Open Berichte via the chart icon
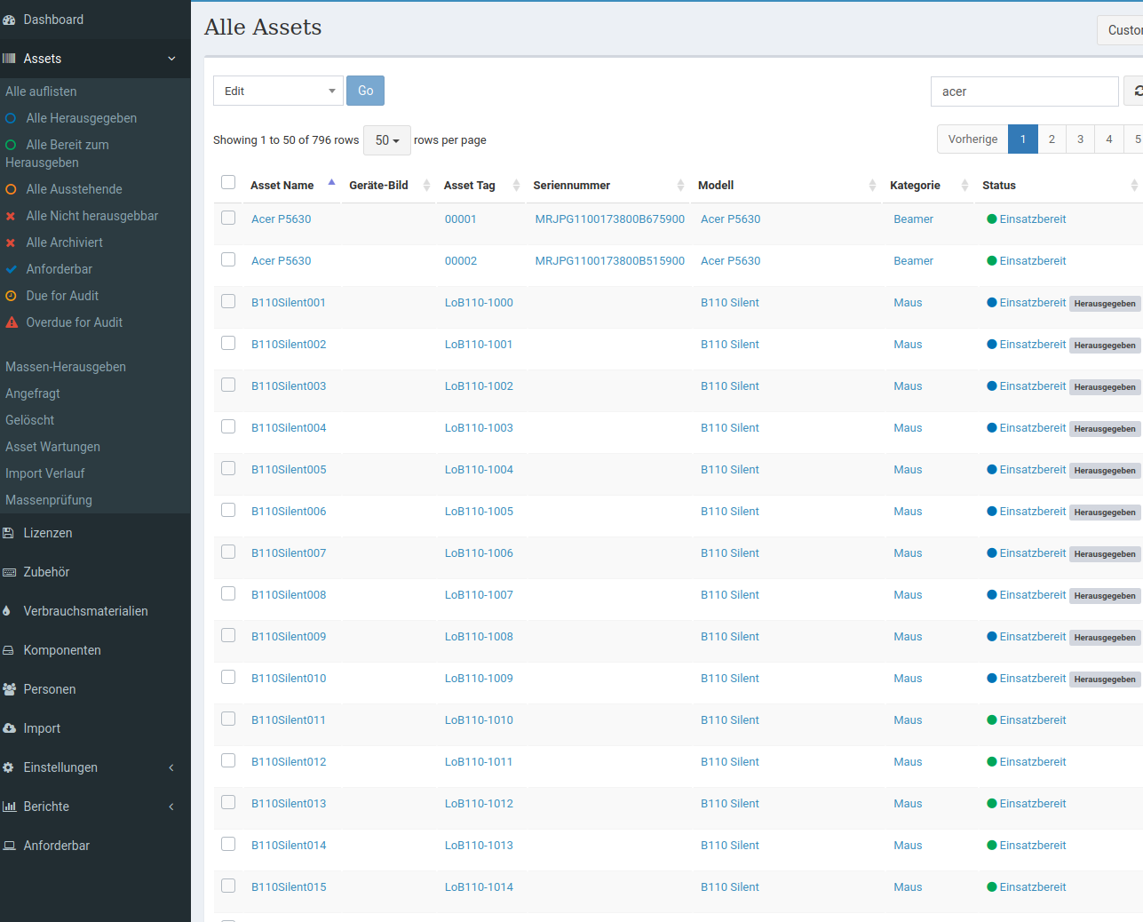The height and width of the screenshot is (922, 1143). click(x=11, y=806)
